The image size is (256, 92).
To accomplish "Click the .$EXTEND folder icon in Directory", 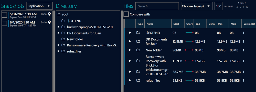I will coord(63,21).
